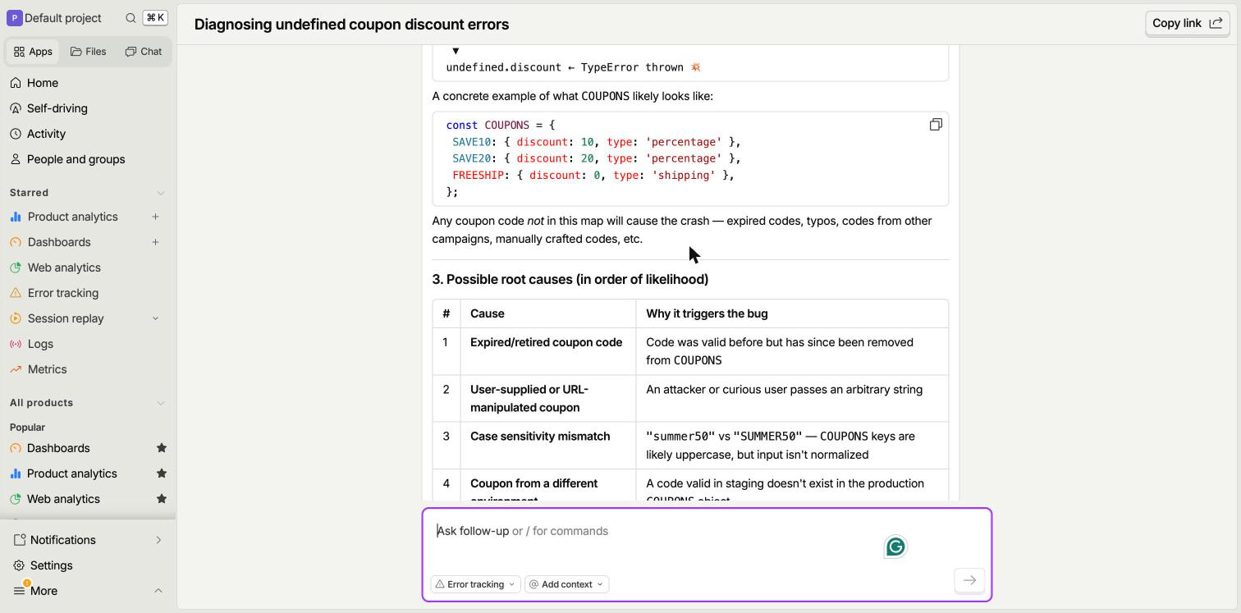Image resolution: width=1241 pixels, height=613 pixels.
Task: Open the project avatar icon
Action: coord(14,18)
